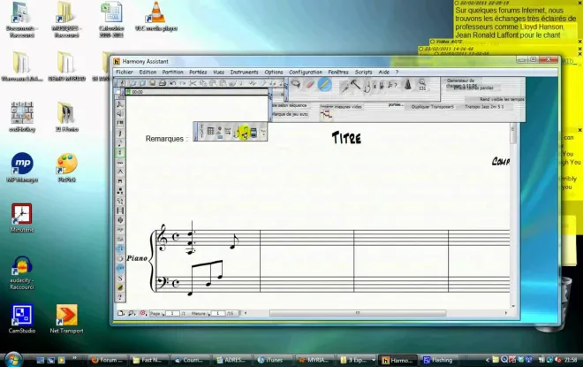
Task: Expand the status bar zoom magnifier dropdown
Action: pos(132,313)
